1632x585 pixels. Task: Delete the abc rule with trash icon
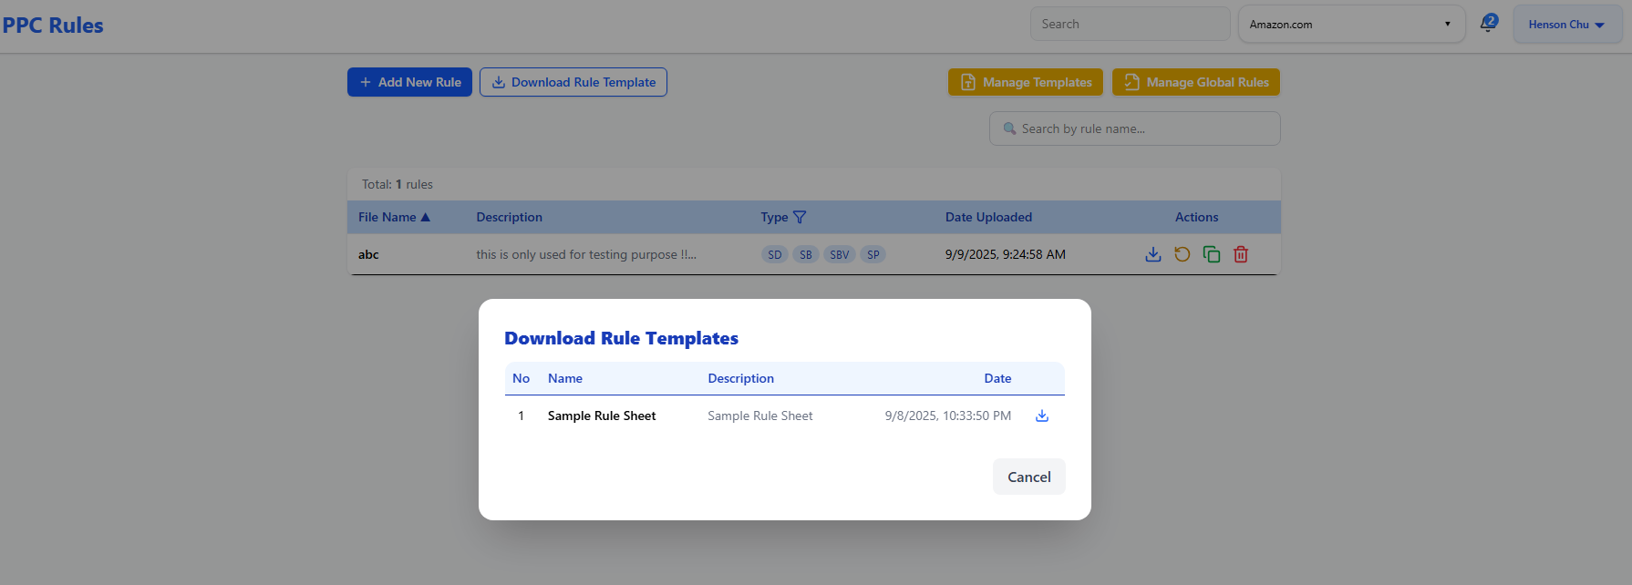pos(1240,254)
